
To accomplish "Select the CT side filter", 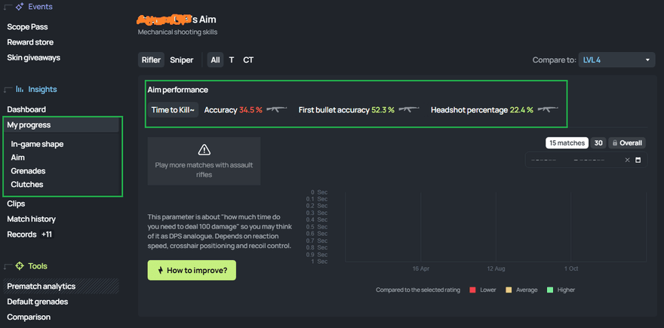I will [248, 60].
